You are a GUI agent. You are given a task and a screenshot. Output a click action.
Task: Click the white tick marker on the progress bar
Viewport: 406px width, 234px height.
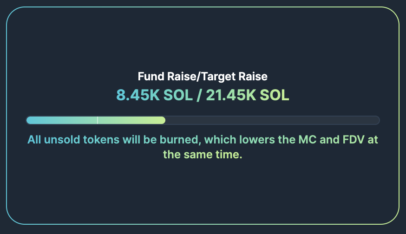coord(98,120)
